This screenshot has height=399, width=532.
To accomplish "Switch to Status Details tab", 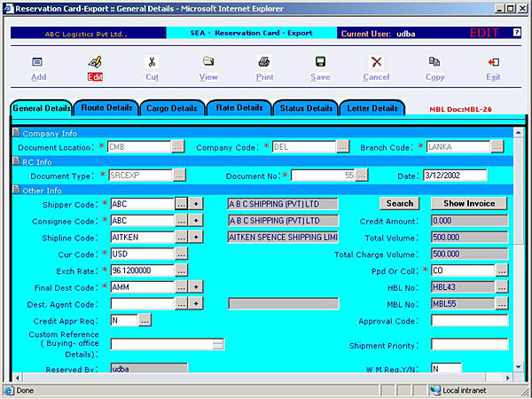I will click(x=306, y=108).
